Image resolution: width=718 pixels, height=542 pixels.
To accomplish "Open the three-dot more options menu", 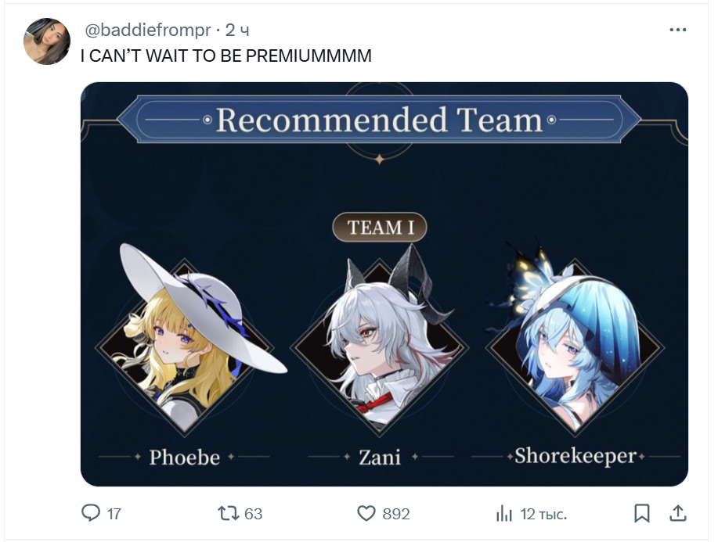I will tap(678, 30).
